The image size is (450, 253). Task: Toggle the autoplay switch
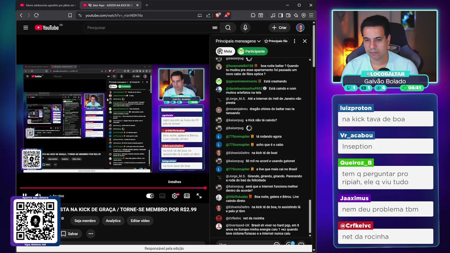tap(150, 196)
